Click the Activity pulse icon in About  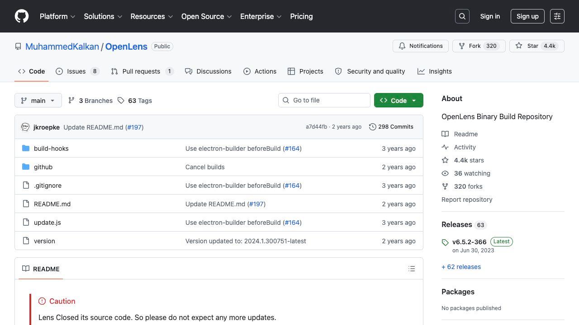(x=445, y=147)
